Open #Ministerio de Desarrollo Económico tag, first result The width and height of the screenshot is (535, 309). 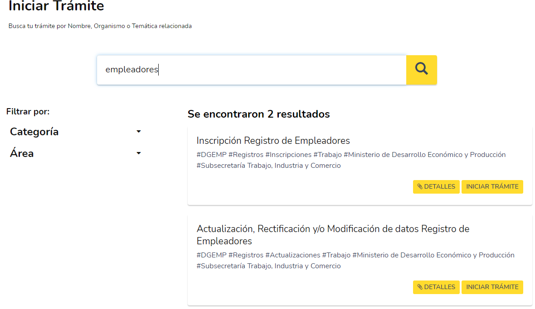point(424,155)
